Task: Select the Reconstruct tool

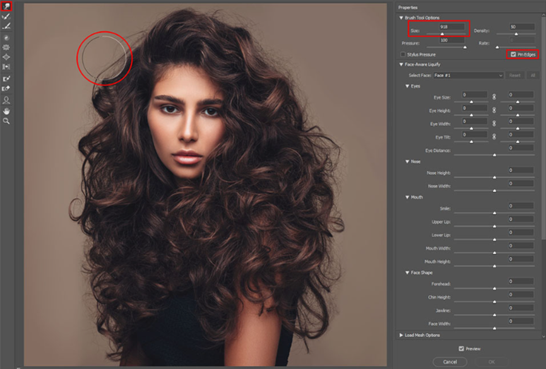Action: point(6,16)
